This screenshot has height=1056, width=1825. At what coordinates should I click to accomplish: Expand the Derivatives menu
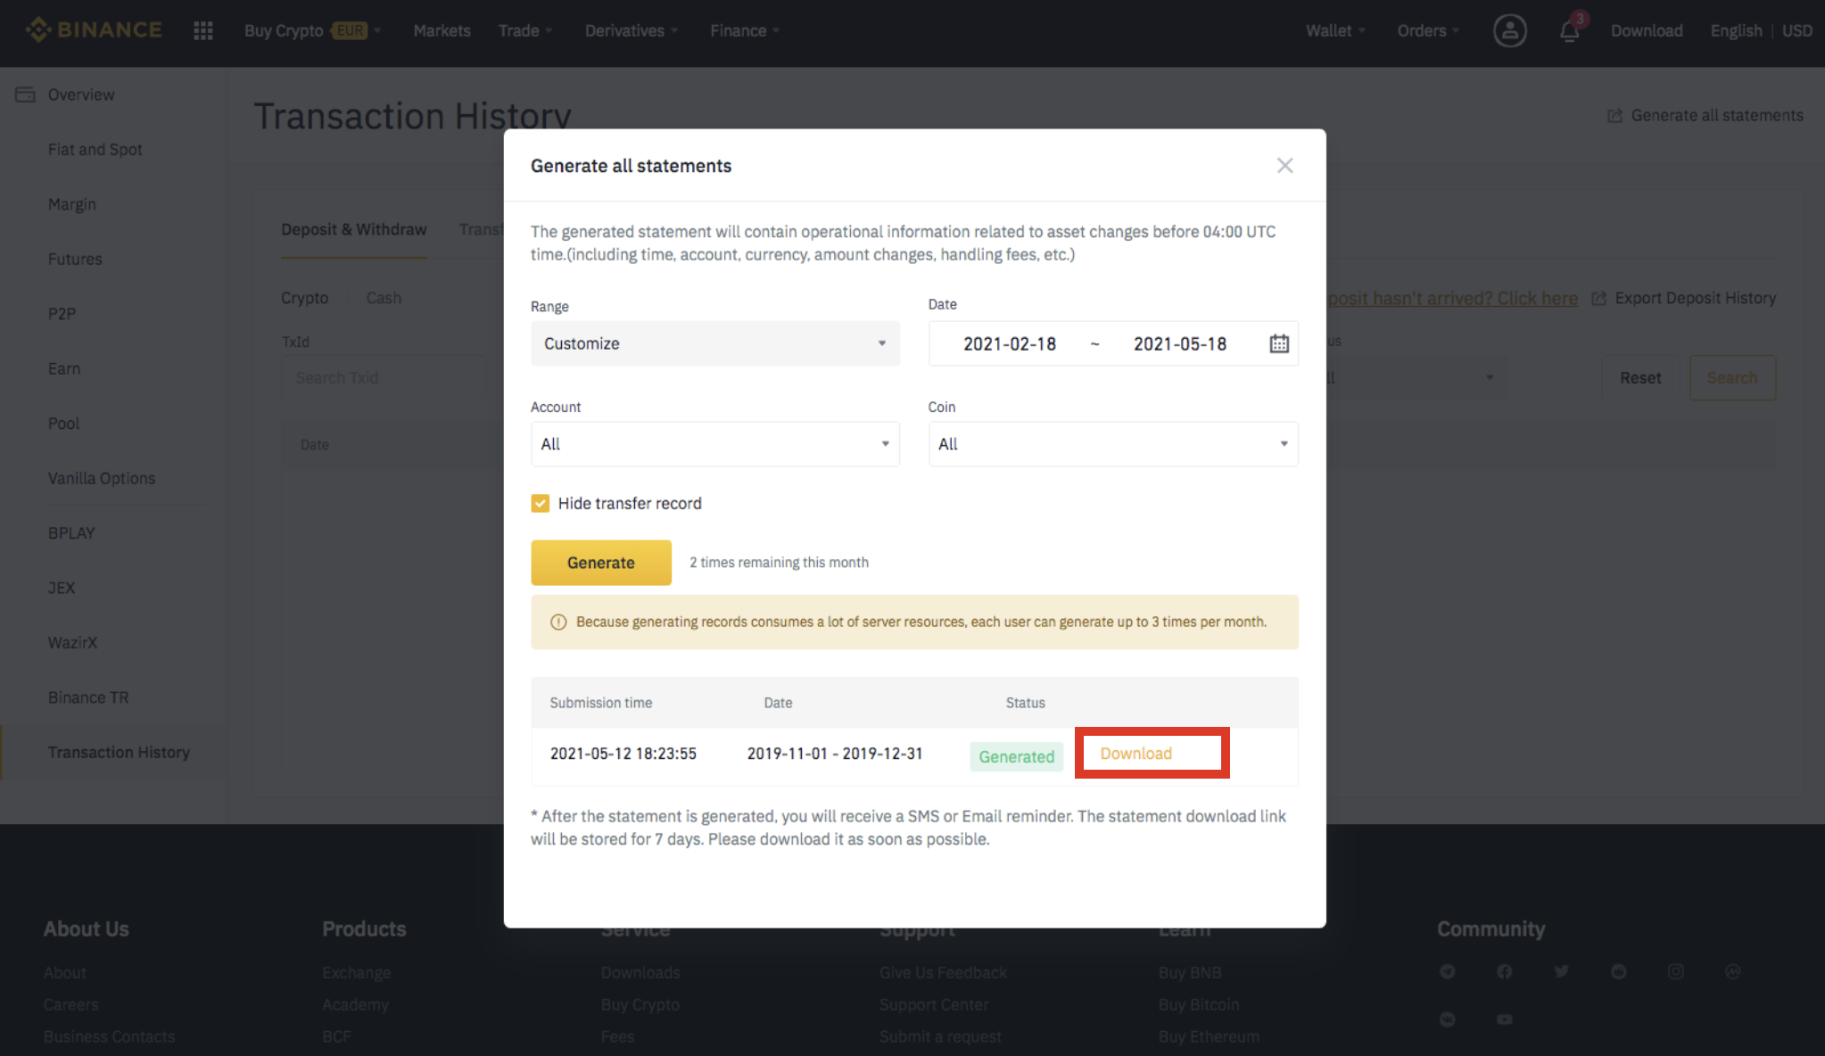(632, 30)
